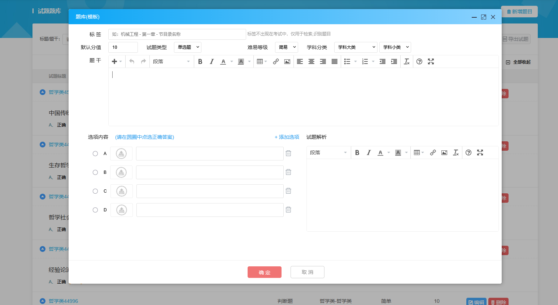
Task: Undo last edit in stem editor
Action: click(132, 62)
